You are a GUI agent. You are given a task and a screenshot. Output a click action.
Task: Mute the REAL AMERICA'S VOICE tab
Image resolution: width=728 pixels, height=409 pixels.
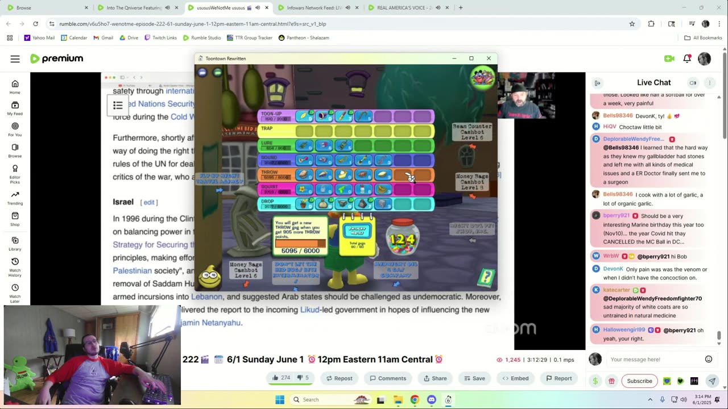(438, 8)
